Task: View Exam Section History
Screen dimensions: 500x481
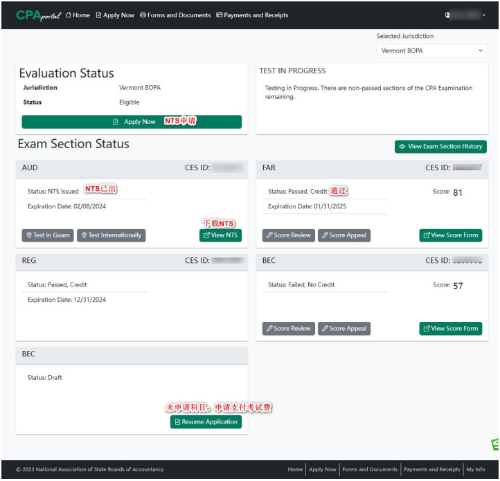Action: point(440,147)
